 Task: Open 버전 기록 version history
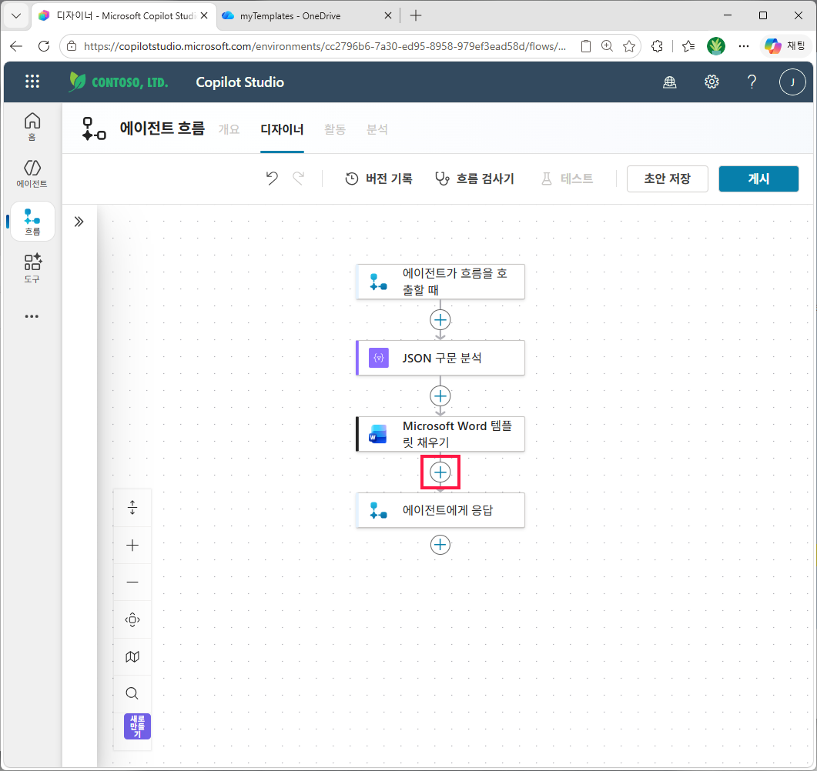(379, 179)
